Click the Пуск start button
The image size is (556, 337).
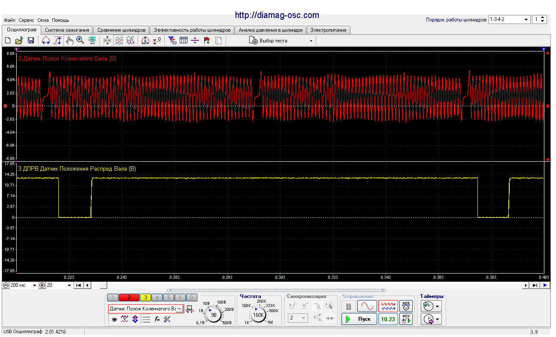pos(360,319)
